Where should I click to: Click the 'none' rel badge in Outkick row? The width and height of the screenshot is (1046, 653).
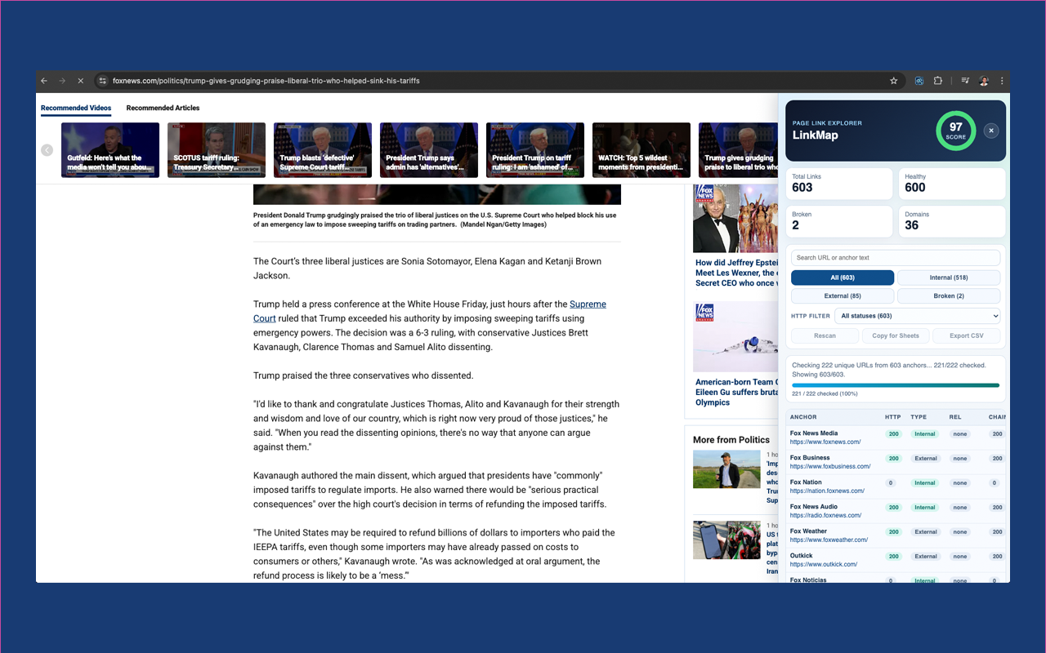click(x=960, y=557)
